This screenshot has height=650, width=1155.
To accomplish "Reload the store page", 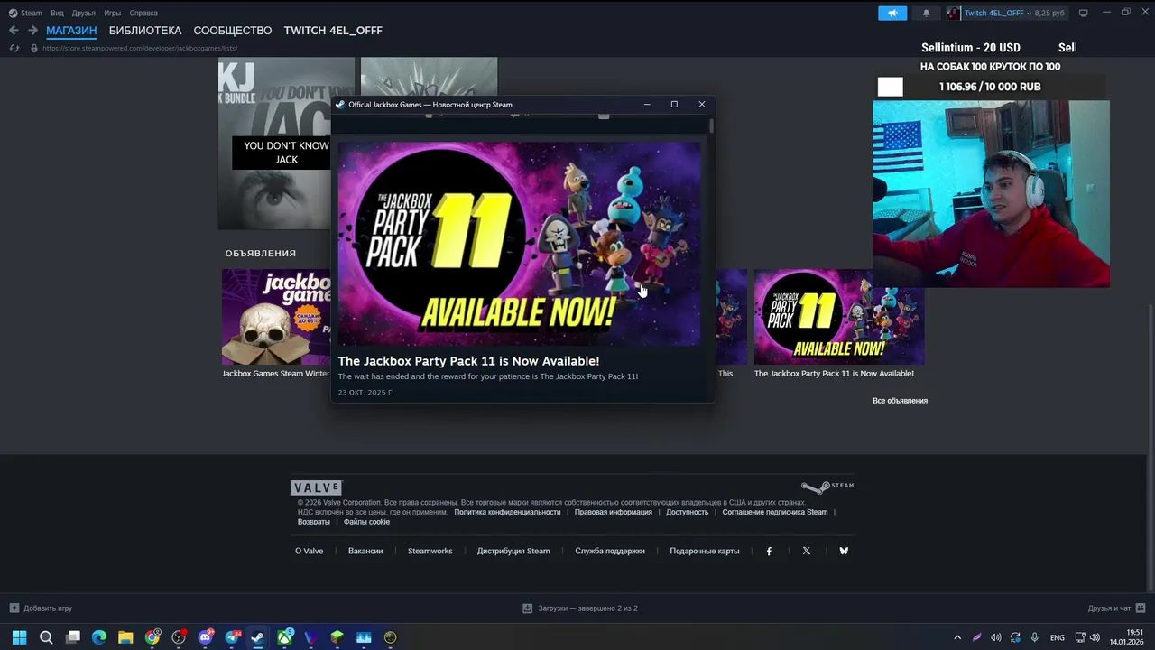I will click(14, 48).
